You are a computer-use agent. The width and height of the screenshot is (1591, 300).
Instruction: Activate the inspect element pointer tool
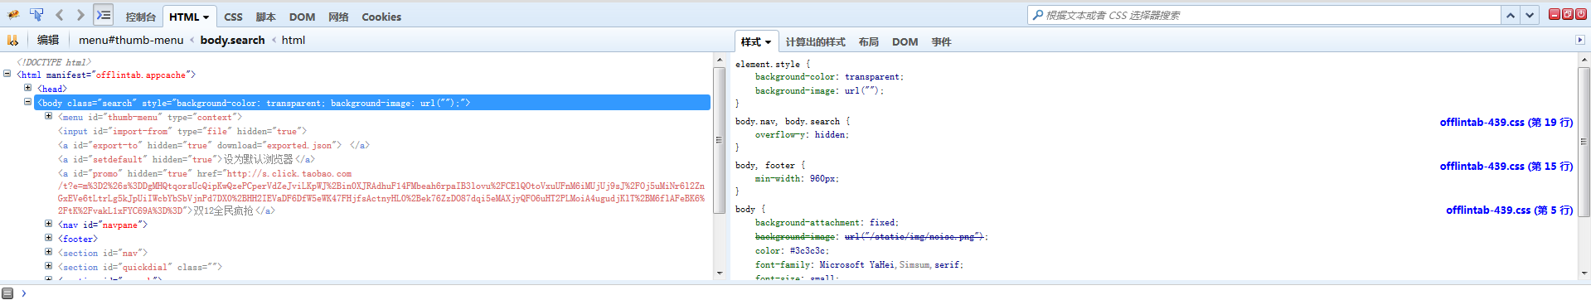click(x=36, y=15)
